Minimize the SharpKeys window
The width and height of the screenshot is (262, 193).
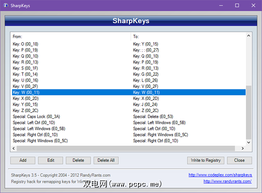221,5
